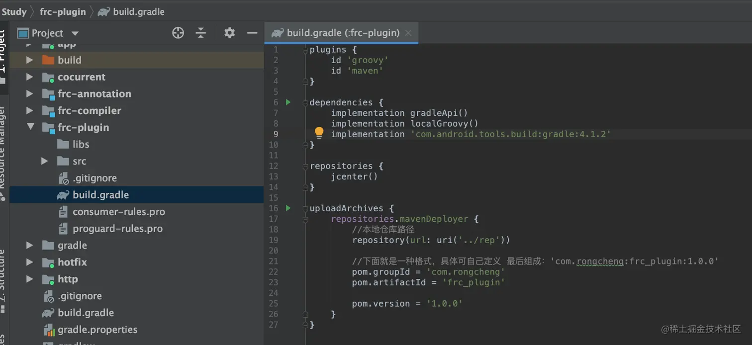
Task: Run dependencies block via gutter arrow
Action: click(288, 102)
